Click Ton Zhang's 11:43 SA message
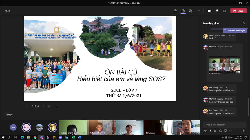The height and width of the screenshot is (140, 250). tap(222, 112)
